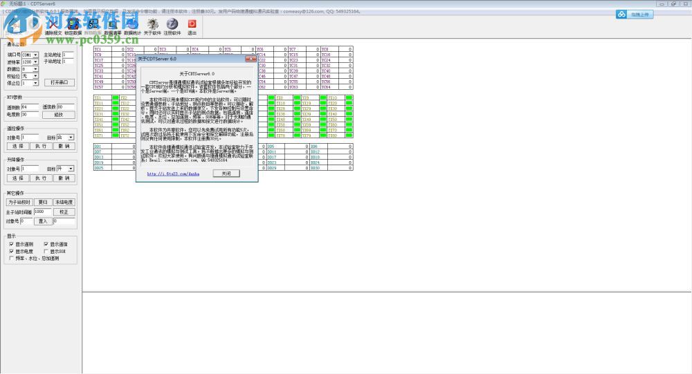Click the 锁定数据 toolbar icon
The height and width of the screenshot is (374, 692).
[x=73, y=25]
